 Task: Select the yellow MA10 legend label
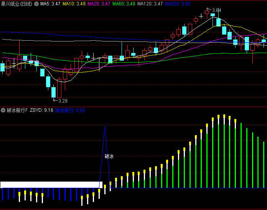click(74, 4)
